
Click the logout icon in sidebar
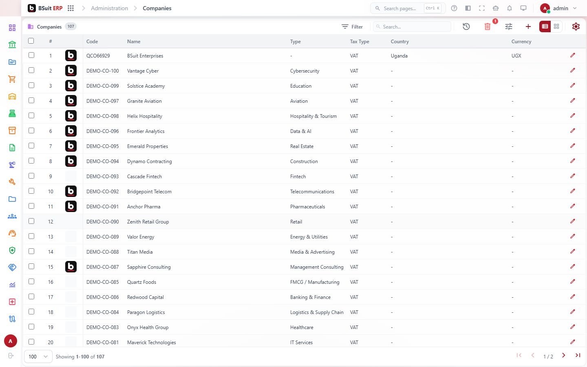pyautogui.click(x=11, y=356)
